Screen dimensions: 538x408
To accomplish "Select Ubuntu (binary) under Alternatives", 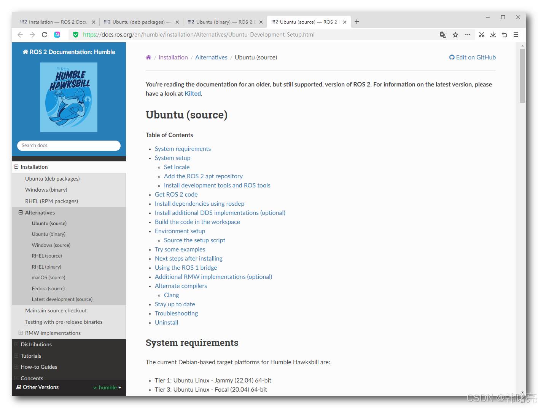I will click(49, 234).
